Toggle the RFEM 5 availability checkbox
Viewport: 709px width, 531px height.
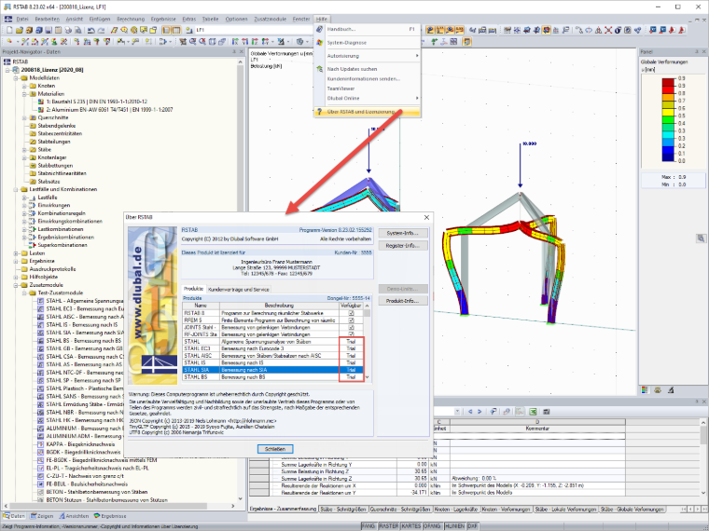pos(352,320)
